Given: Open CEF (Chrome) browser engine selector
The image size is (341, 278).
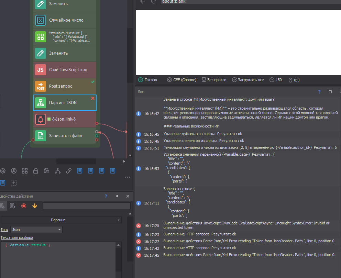Looking at the screenshot, I should point(181,80).
